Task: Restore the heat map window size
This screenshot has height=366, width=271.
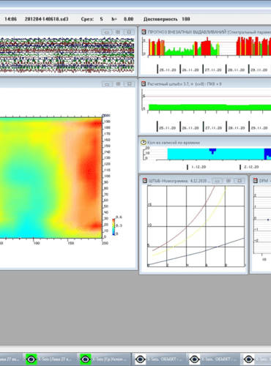Action: pos(118,84)
